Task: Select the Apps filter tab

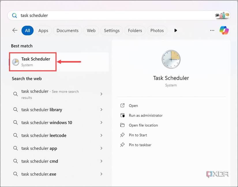Action: [x=43, y=31]
